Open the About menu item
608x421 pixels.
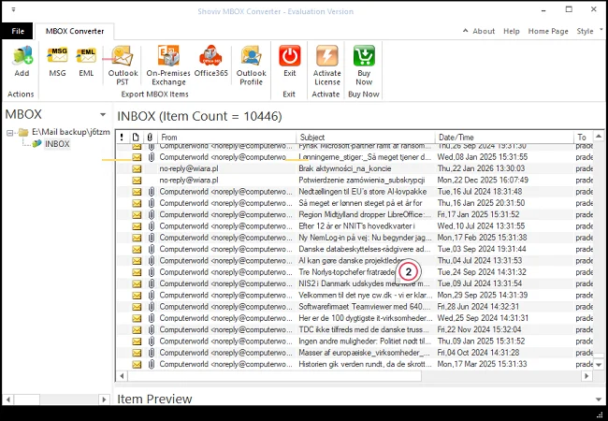click(484, 31)
